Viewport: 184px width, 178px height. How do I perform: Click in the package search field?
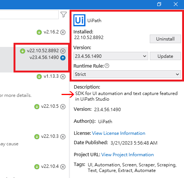click(x=29, y=15)
